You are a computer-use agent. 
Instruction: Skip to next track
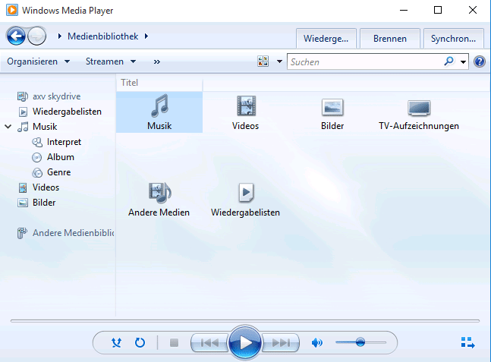[x=281, y=342]
